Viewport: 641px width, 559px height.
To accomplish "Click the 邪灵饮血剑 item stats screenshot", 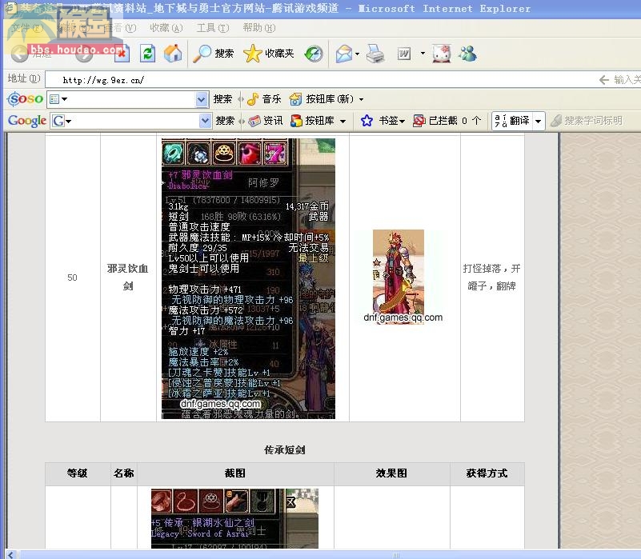I will 248,278.
